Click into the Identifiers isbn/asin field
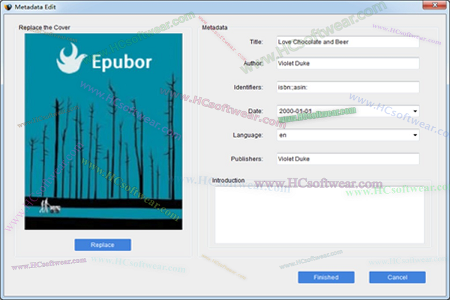 [x=347, y=87]
